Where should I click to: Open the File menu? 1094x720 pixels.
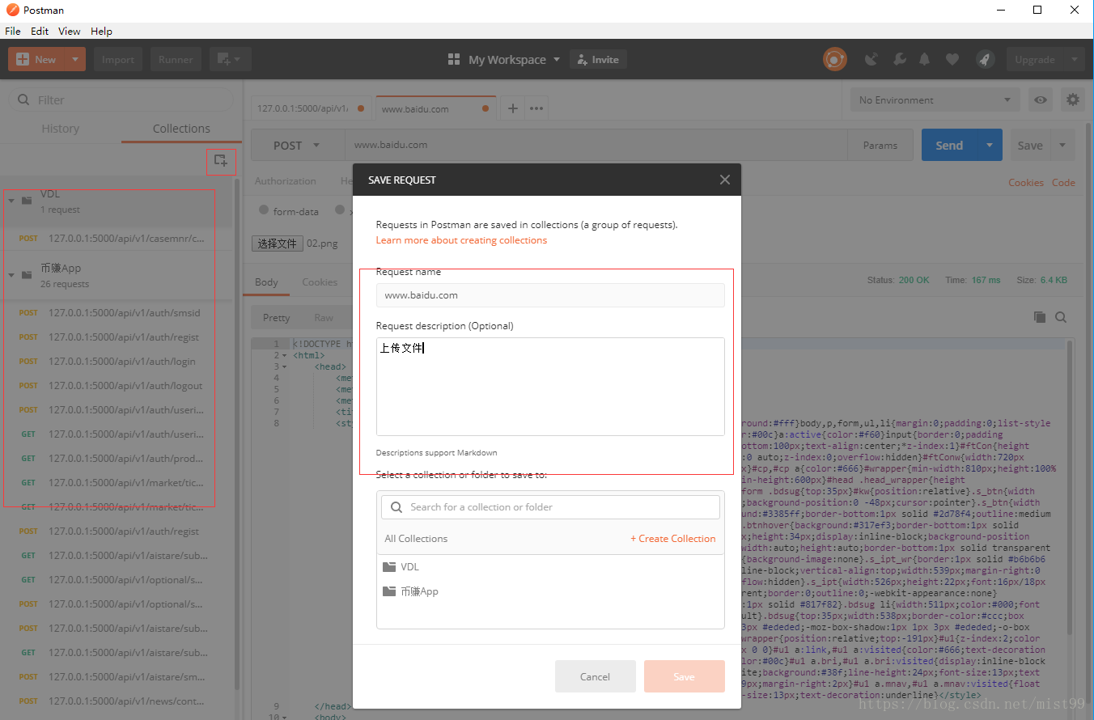(13, 31)
